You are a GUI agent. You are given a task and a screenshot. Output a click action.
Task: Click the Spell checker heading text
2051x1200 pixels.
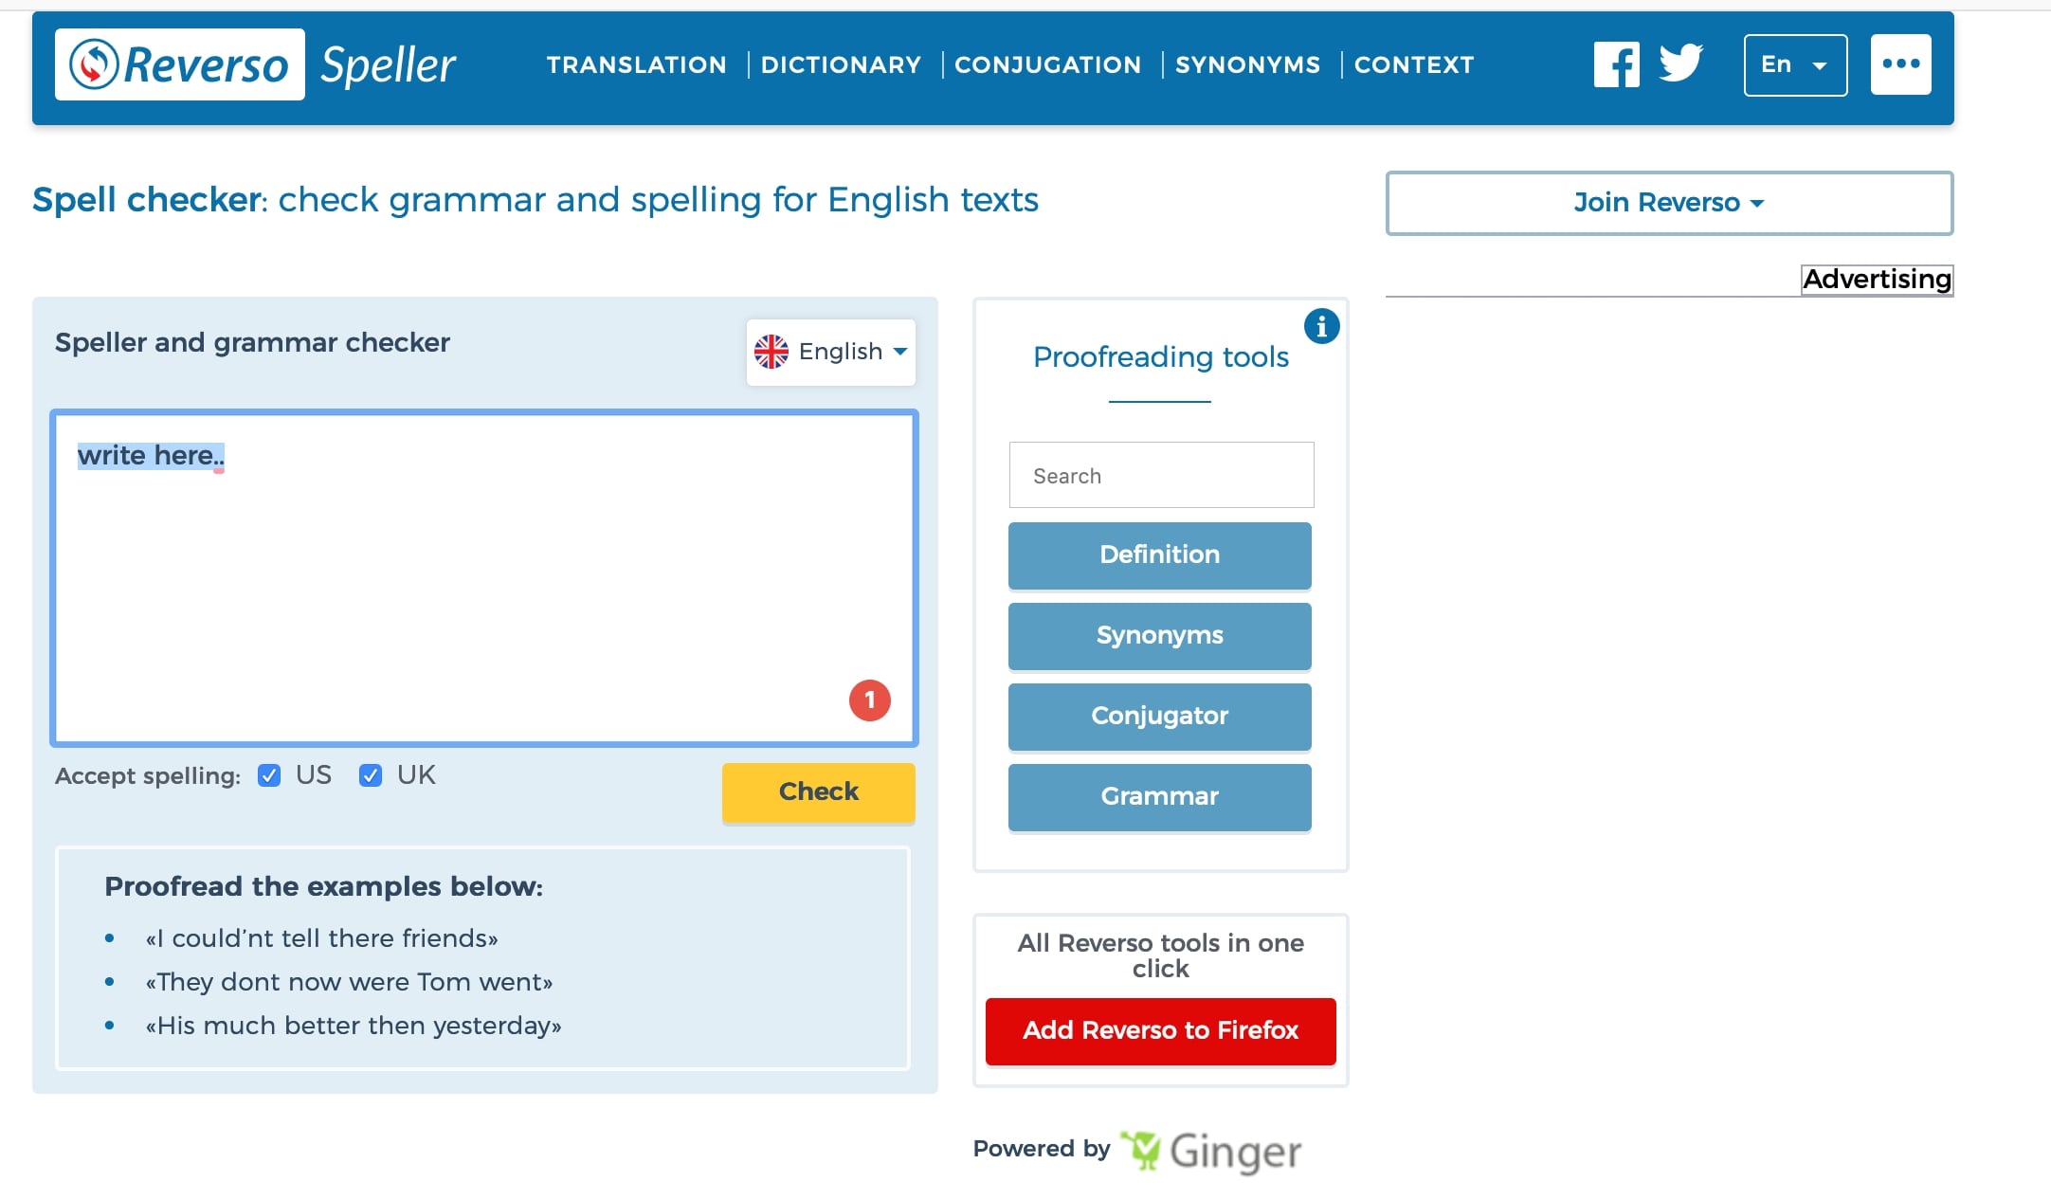click(x=535, y=200)
